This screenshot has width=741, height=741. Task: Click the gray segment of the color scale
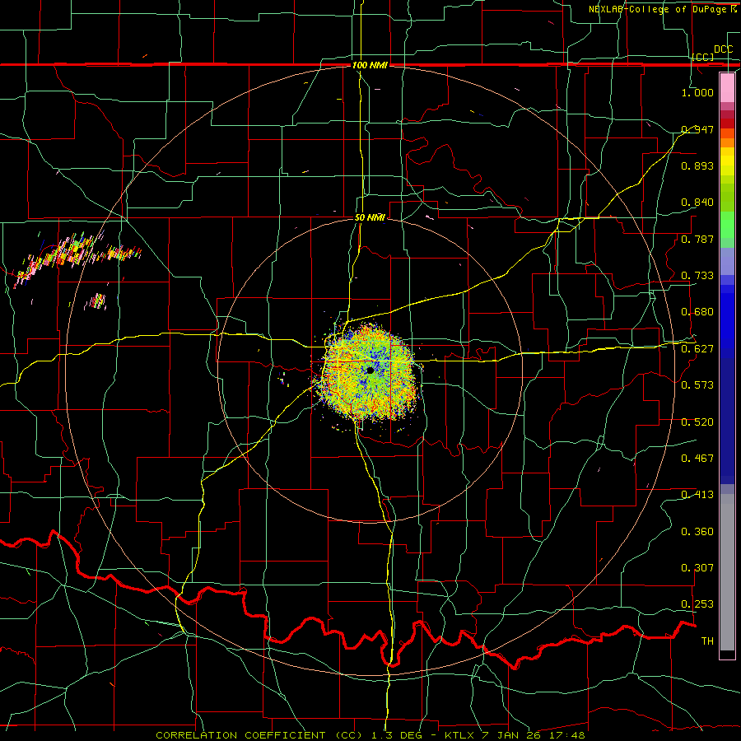point(727,572)
